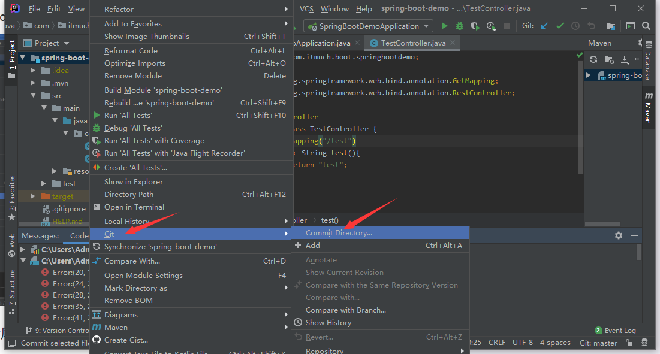
Task: Expand the .idea folder
Action: (x=33, y=70)
